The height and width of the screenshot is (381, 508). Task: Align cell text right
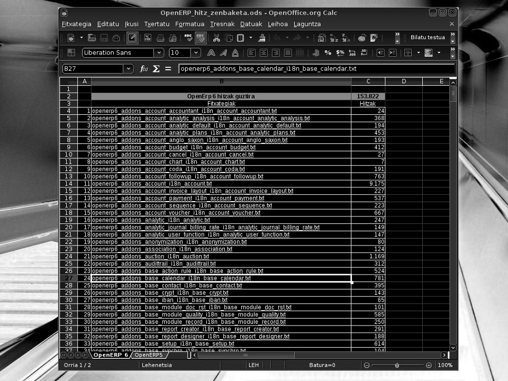coord(276,52)
